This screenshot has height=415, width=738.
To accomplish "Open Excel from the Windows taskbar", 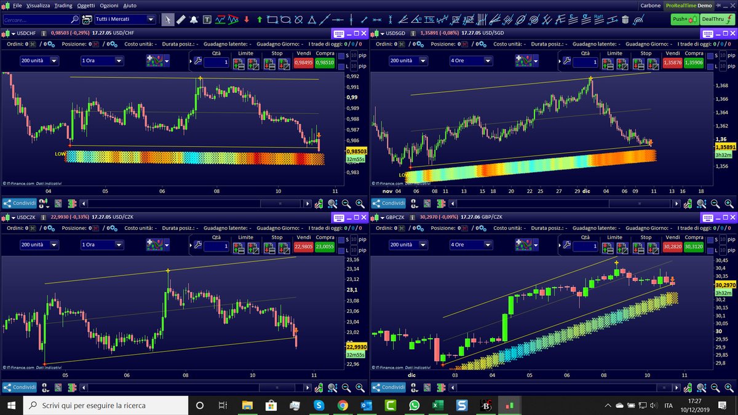I will [x=438, y=405].
